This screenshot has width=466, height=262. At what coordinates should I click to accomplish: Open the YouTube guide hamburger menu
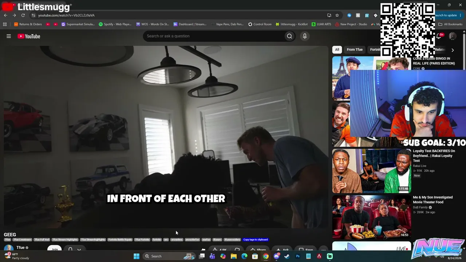point(9,36)
